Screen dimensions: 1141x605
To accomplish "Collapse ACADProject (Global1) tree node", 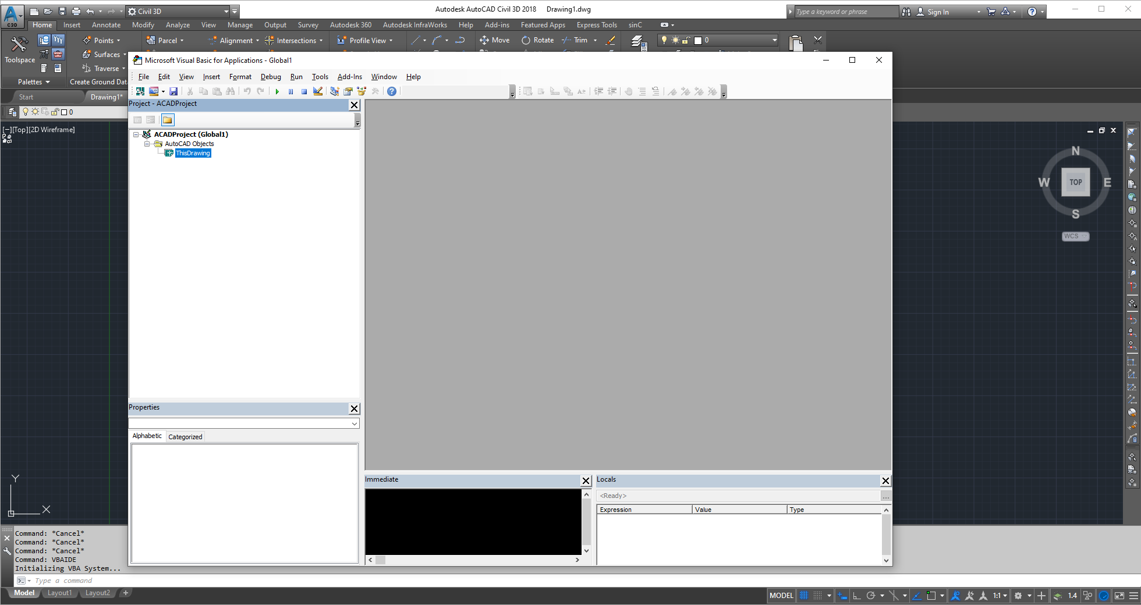I will [x=136, y=134].
